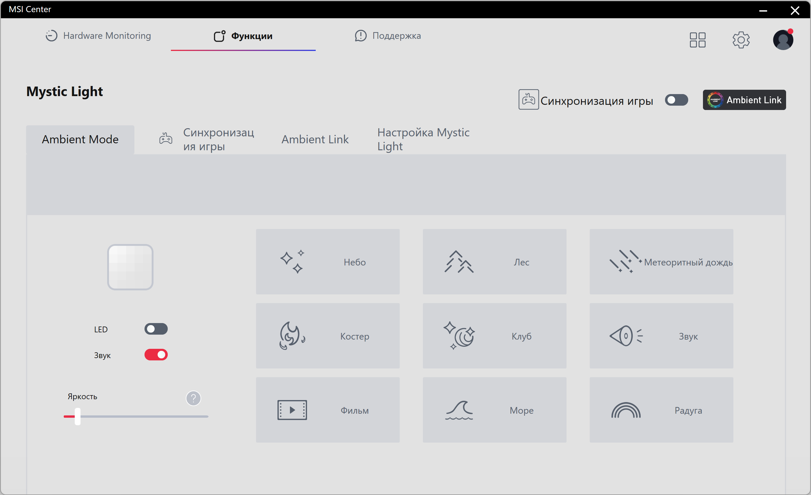The width and height of the screenshot is (811, 495).
Task: Select the Небо starry sky effect icon
Action: click(292, 262)
